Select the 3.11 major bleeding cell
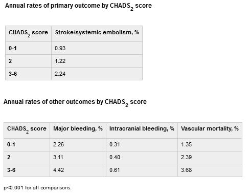249x196 pixels. pos(78,157)
